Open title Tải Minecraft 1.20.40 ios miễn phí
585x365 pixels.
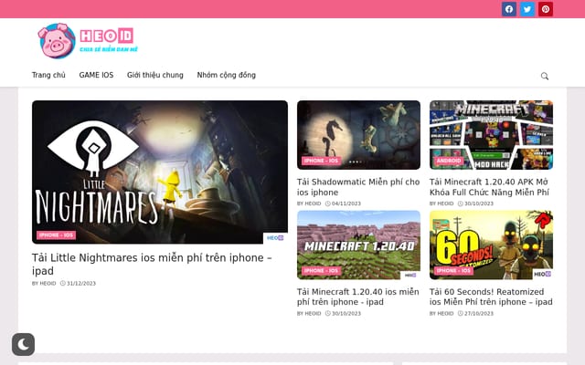pyautogui.click(x=357, y=297)
